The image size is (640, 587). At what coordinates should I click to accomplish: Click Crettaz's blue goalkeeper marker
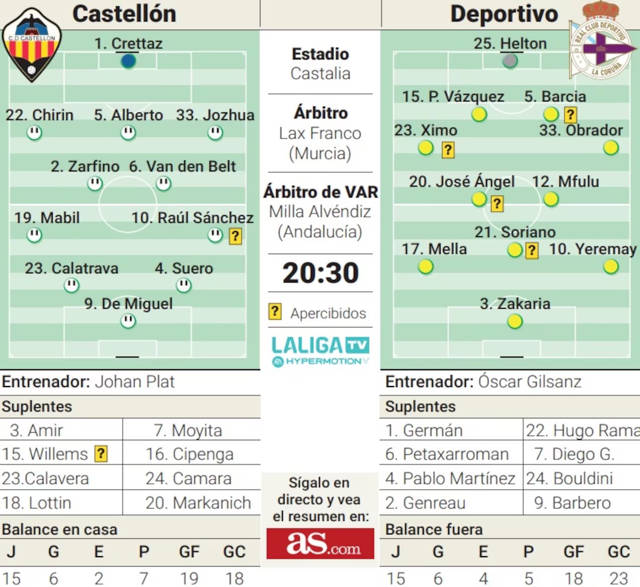click(128, 61)
